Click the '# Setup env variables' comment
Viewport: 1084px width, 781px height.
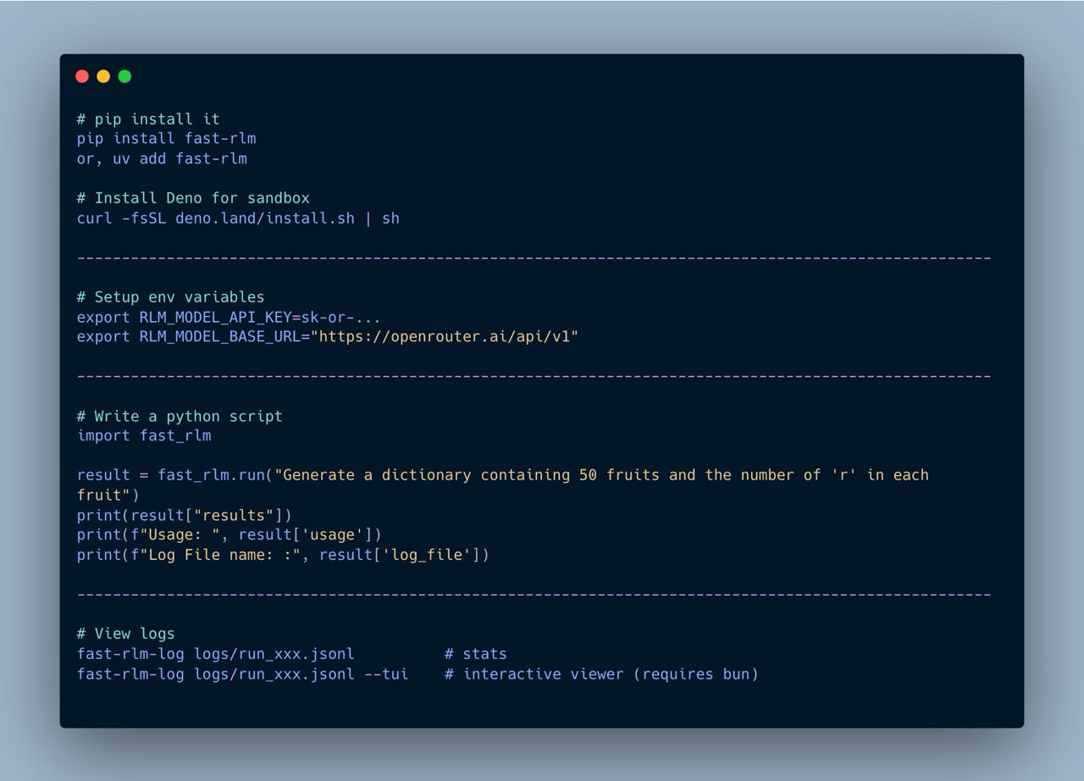pos(170,297)
